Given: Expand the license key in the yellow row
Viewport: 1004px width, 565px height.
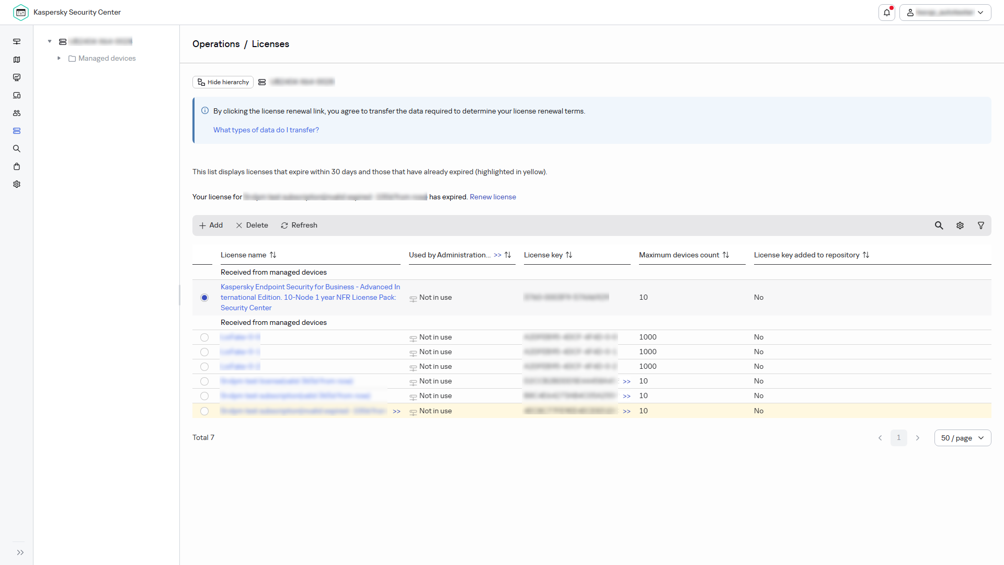Looking at the screenshot, I should coord(627,411).
